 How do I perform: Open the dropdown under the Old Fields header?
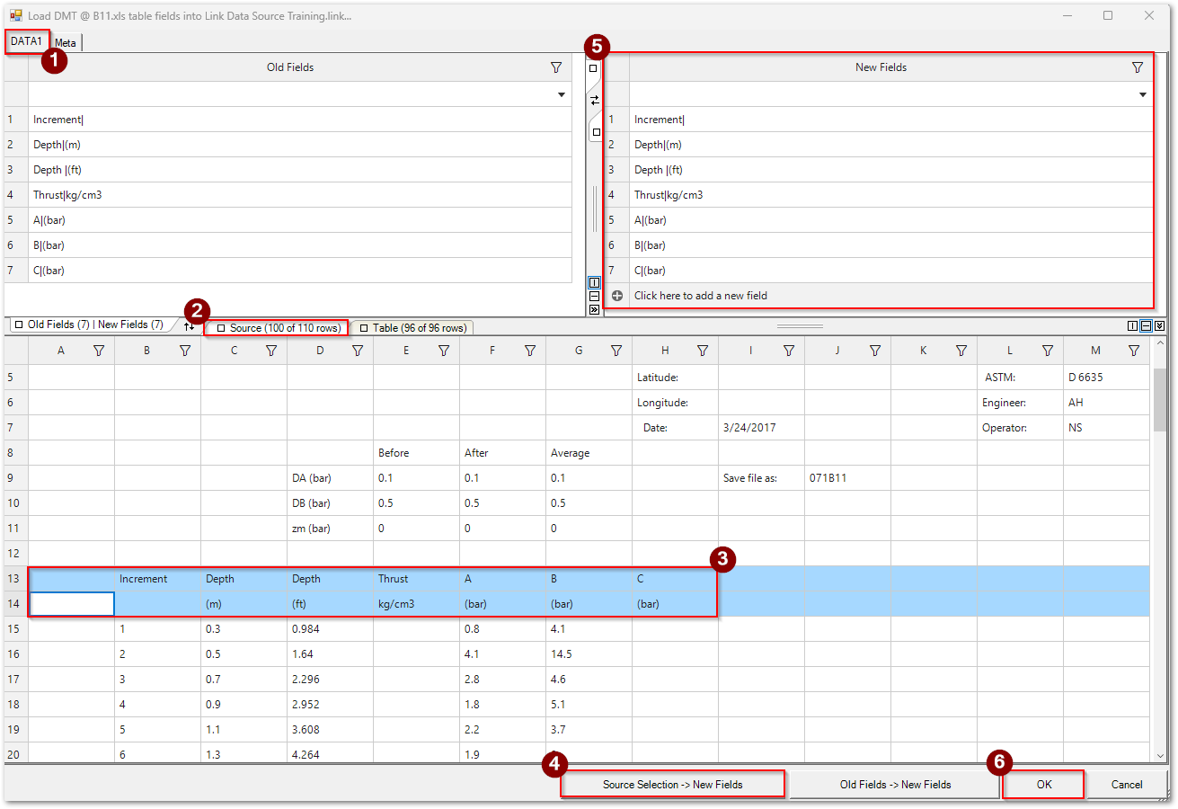click(562, 93)
